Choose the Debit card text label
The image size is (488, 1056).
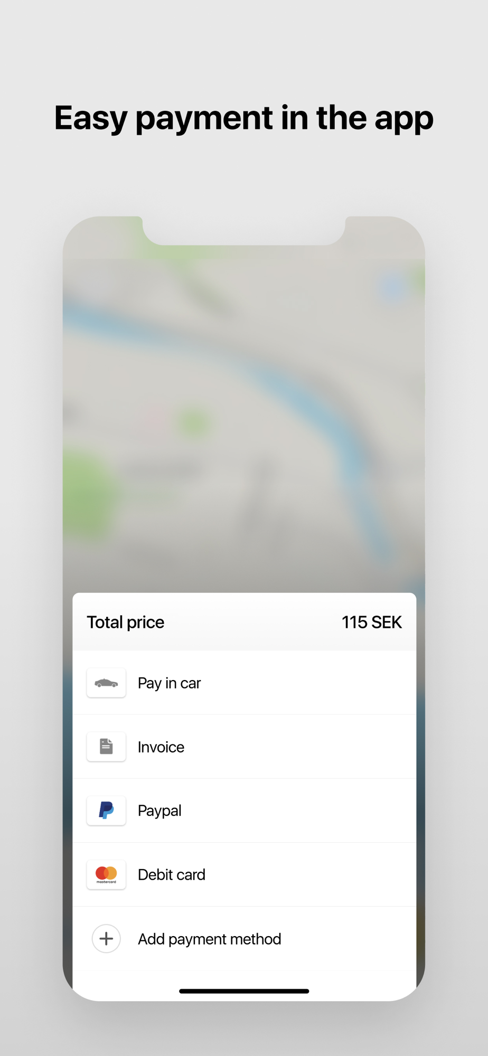coord(172,874)
